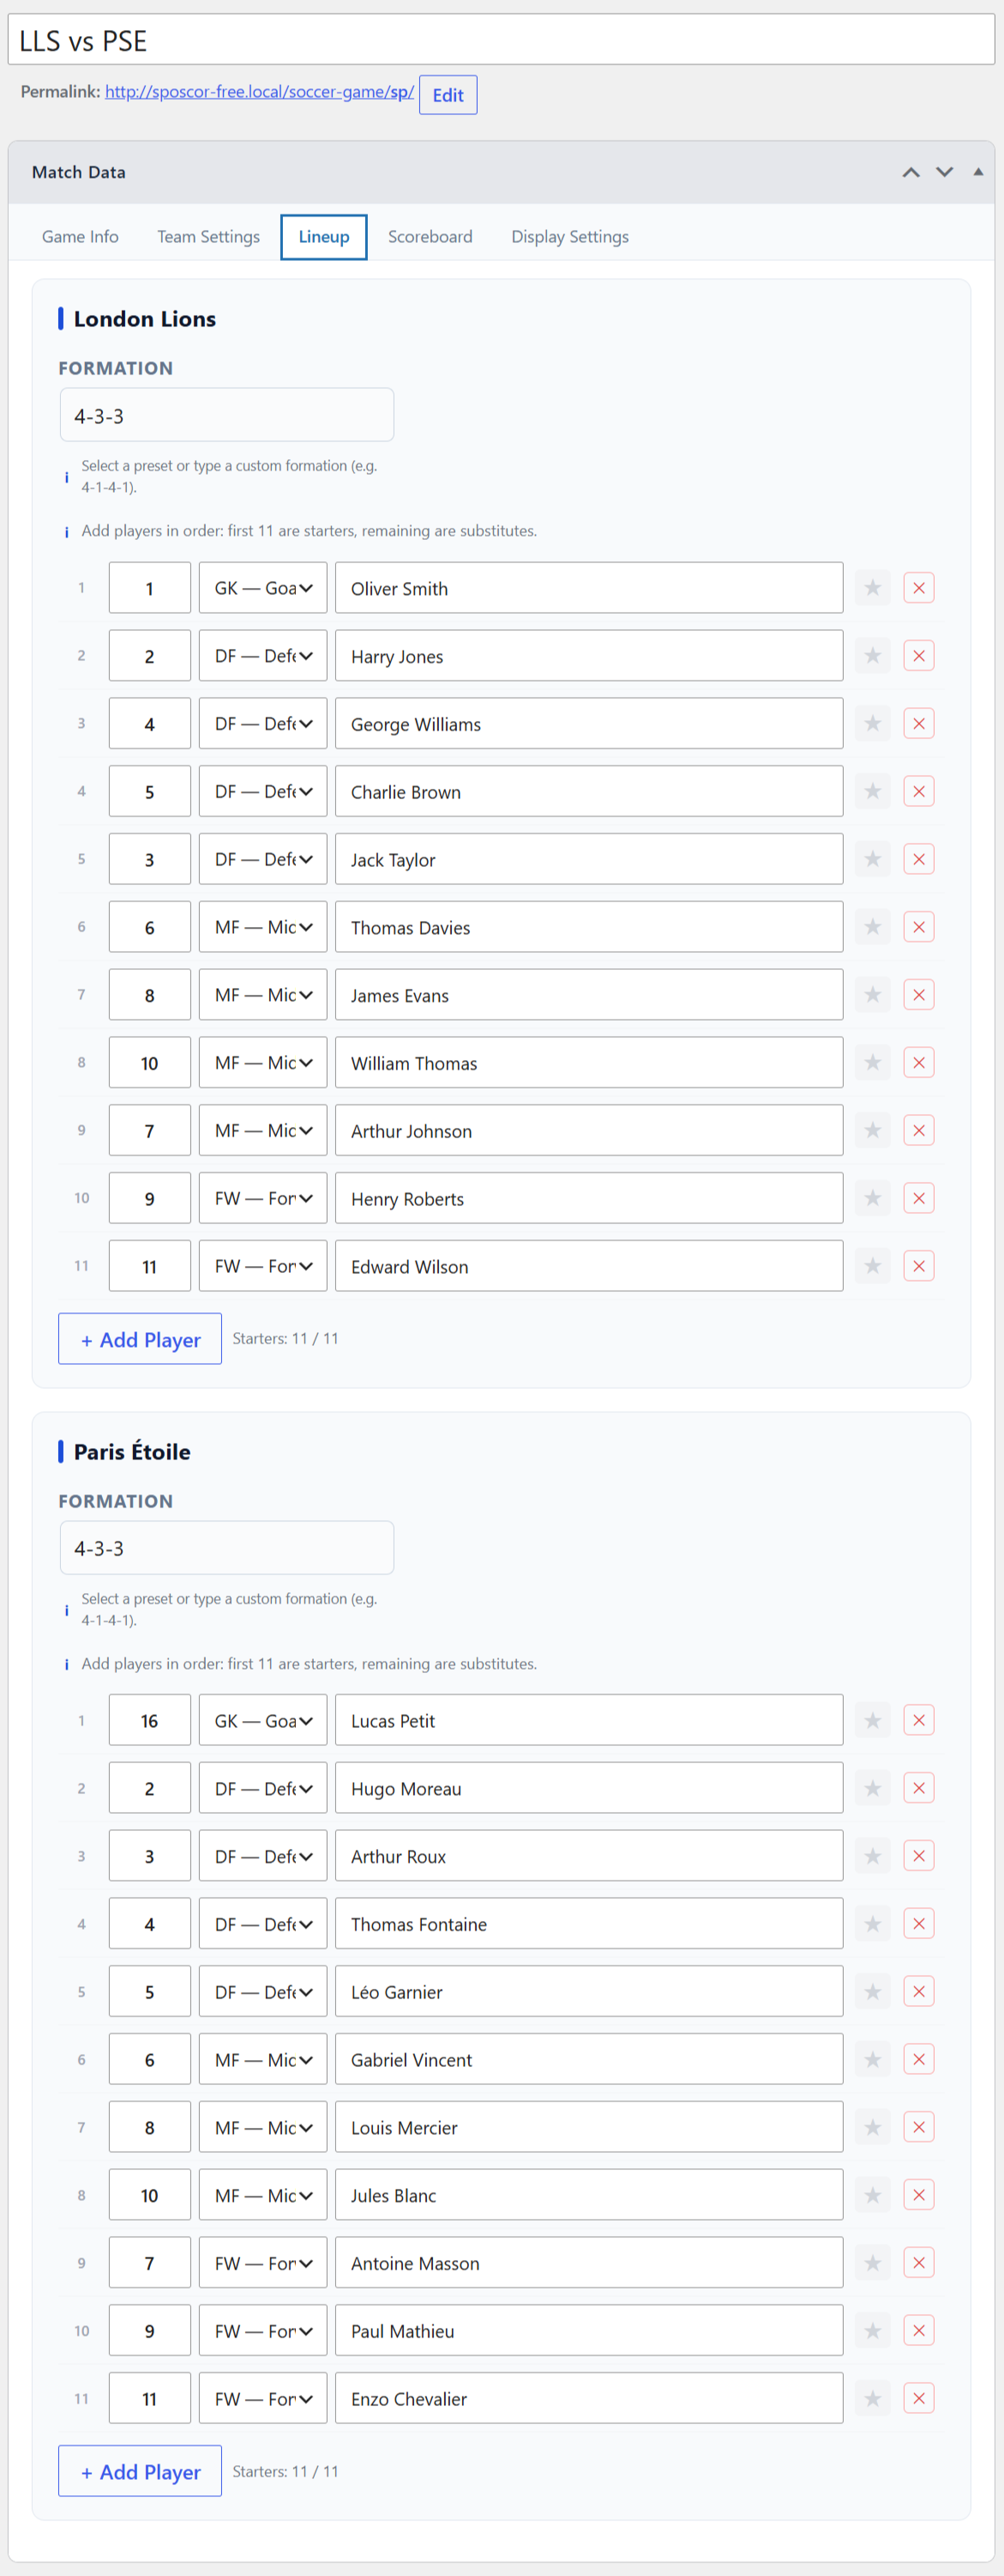Screen dimensions: 1004x2576
Task: Open position dropdown for Paul Mathieu
Action: pos(262,2331)
